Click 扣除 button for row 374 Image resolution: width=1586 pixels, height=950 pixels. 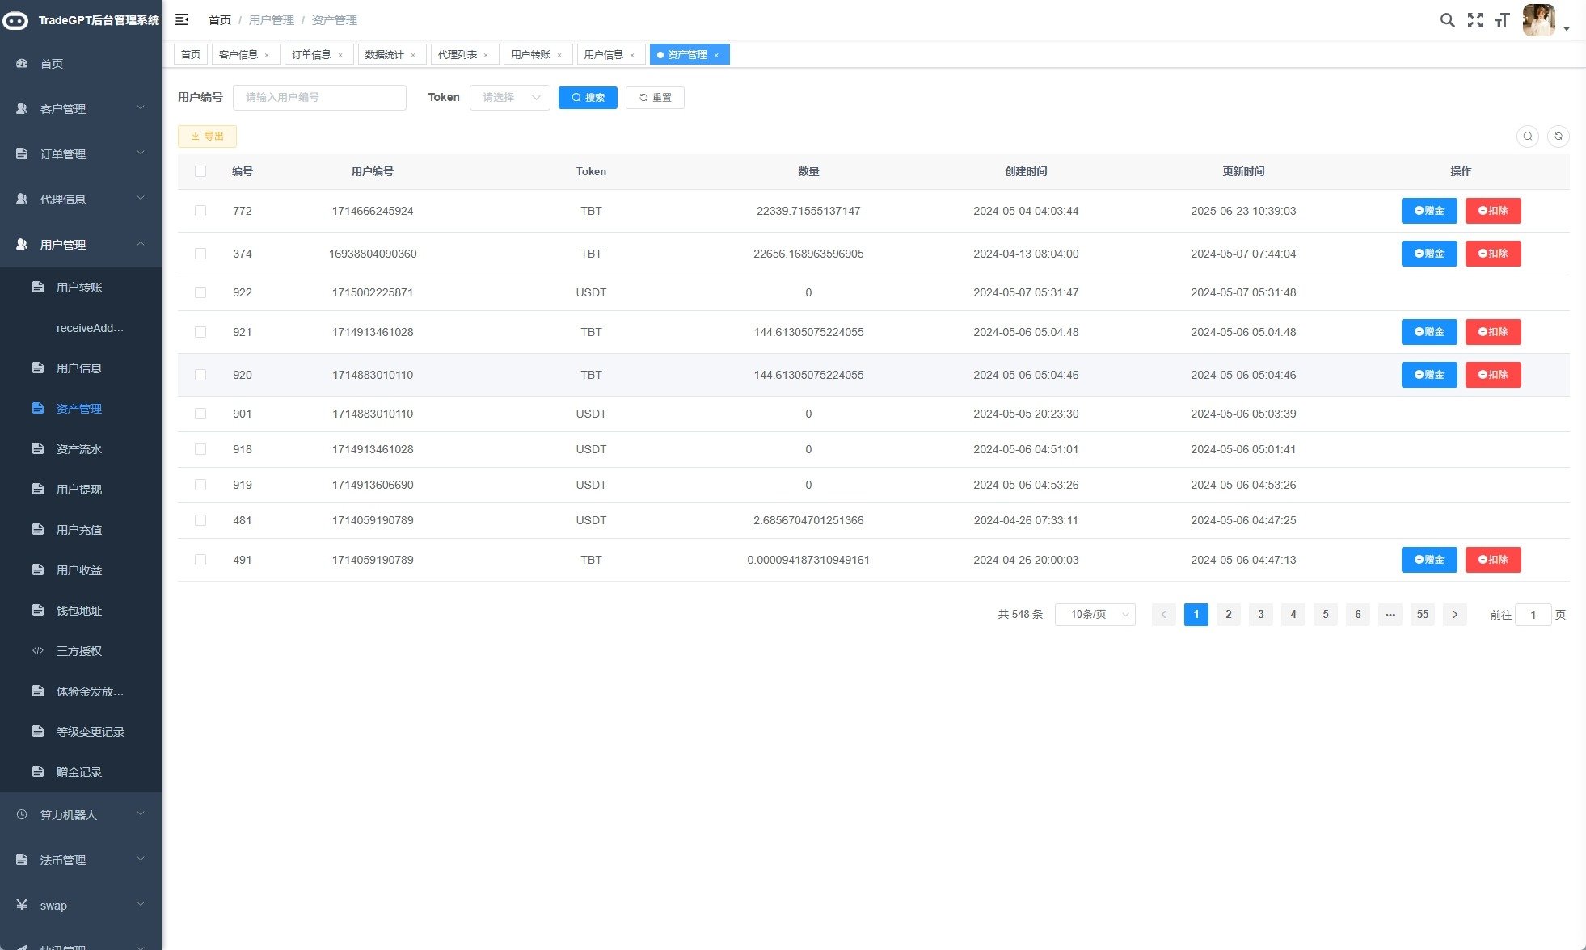click(x=1492, y=254)
